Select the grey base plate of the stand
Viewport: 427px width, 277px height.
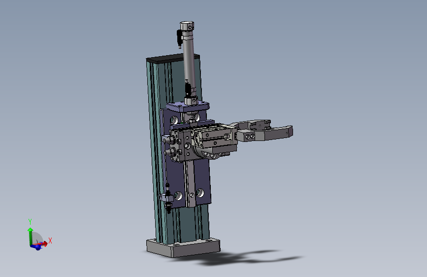point(183,247)
